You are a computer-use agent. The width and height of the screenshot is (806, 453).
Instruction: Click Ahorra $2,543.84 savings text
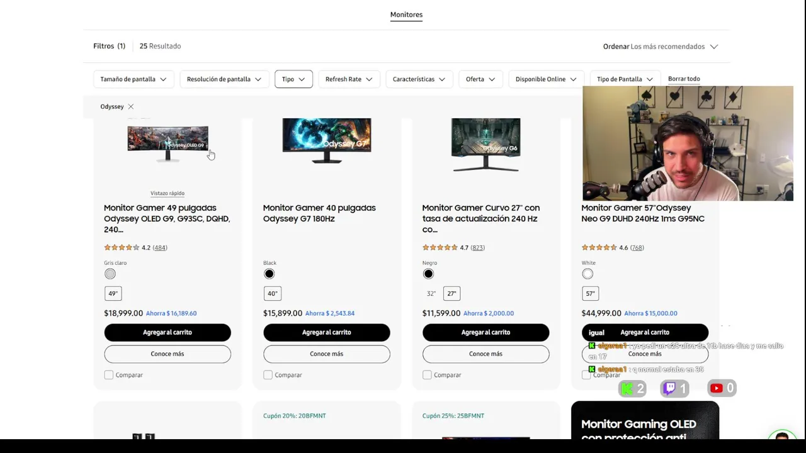tap(330, 313)
